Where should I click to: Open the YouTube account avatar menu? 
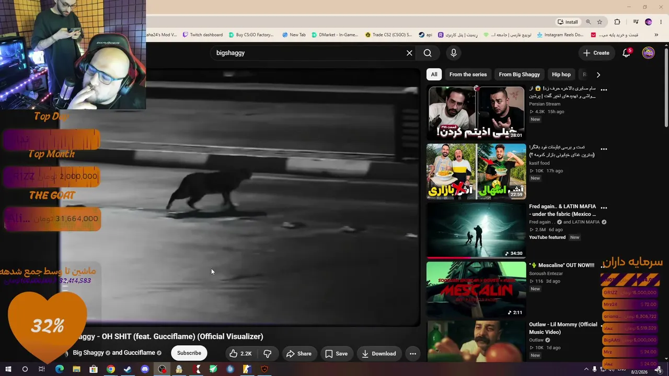coord(649,53)
